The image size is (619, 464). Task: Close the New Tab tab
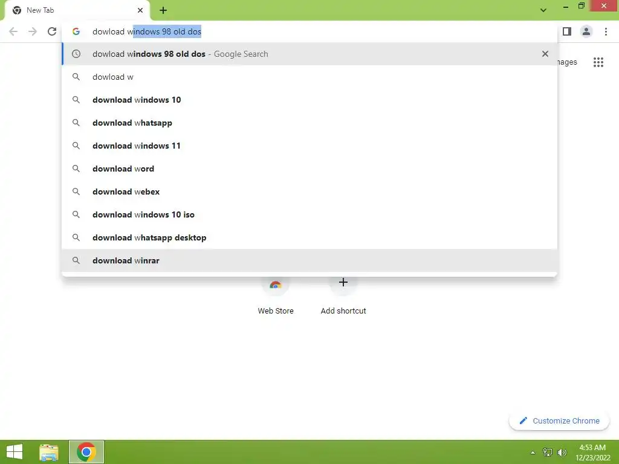[x=140, y=10]
